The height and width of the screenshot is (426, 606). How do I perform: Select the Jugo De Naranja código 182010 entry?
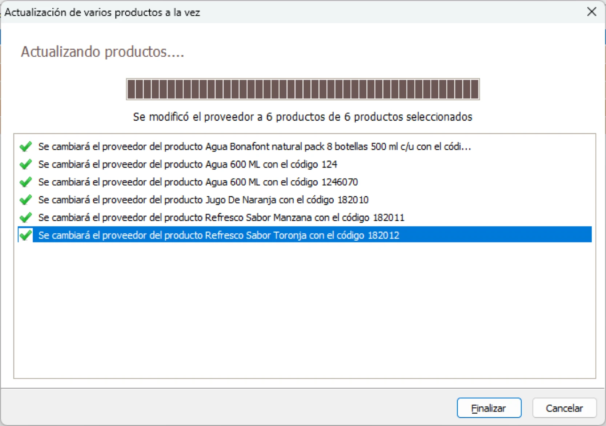(x=203, y=200)
